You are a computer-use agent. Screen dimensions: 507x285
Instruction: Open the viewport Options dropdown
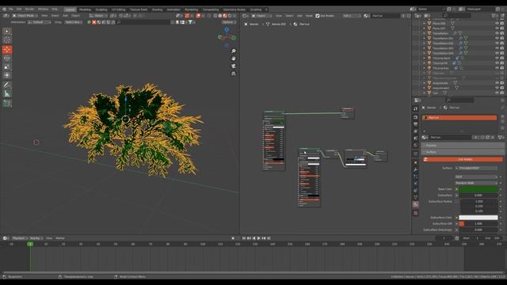pos(229,22)
